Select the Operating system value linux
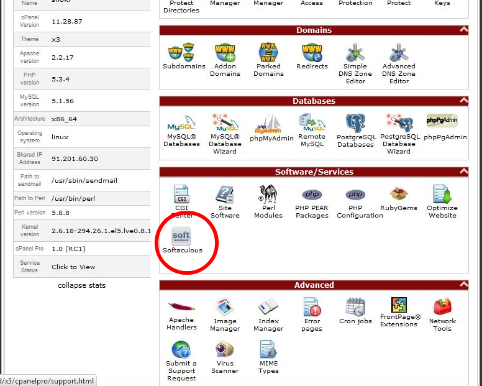Screen dimensions: 482x386 (x=60, y=137)
